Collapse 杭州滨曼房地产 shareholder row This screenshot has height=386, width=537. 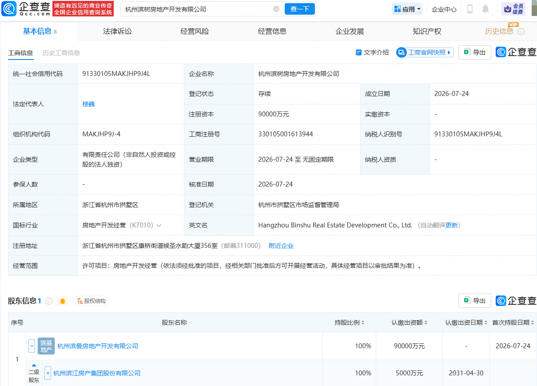pyautogui.click(x=32, y=346)
